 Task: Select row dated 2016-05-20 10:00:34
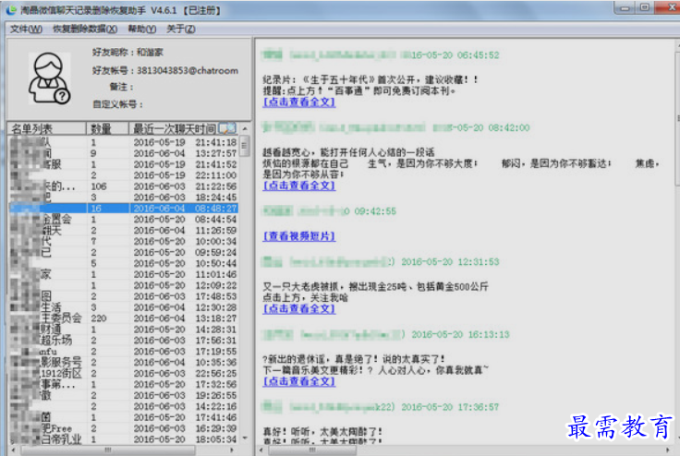pyautogui.click(x=124, y=242)
